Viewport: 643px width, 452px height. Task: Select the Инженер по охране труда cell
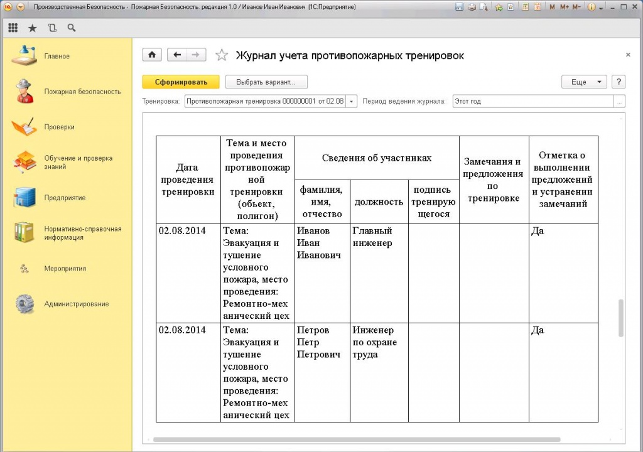click(379, 372)
